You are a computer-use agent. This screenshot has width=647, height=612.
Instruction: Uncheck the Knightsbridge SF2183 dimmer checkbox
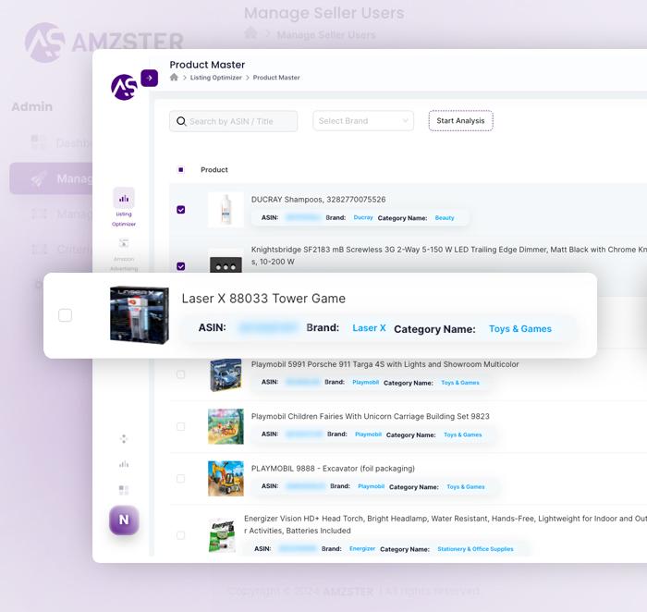pyautogui.click(x=181, y=266)
